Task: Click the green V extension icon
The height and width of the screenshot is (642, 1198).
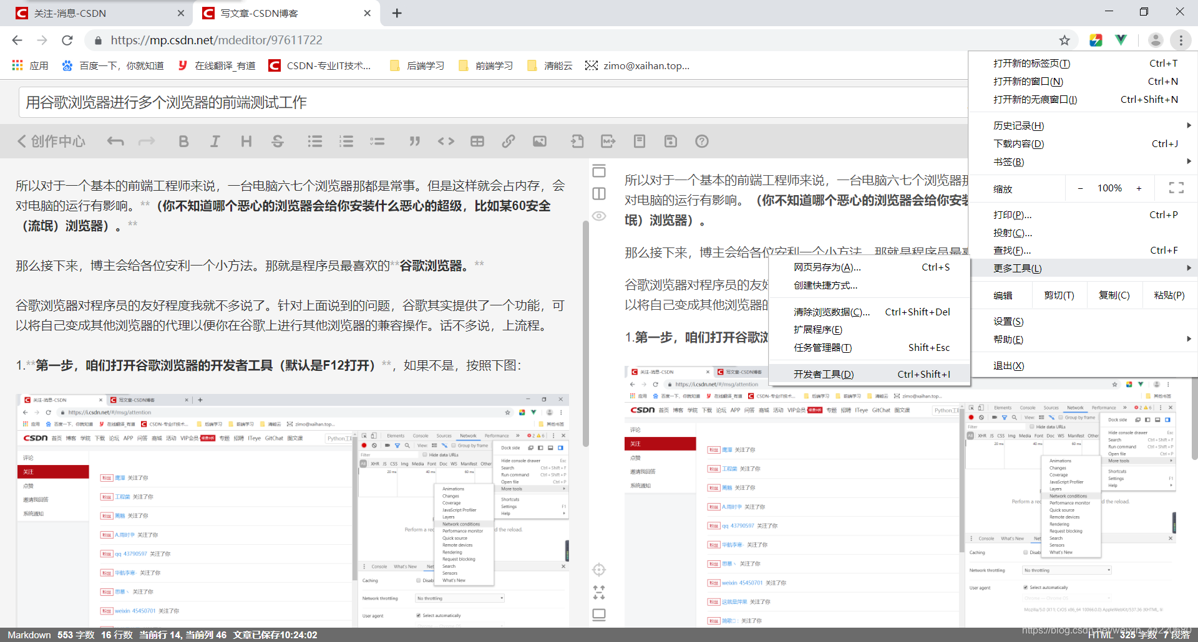Action: click(x=1121, y=40)
